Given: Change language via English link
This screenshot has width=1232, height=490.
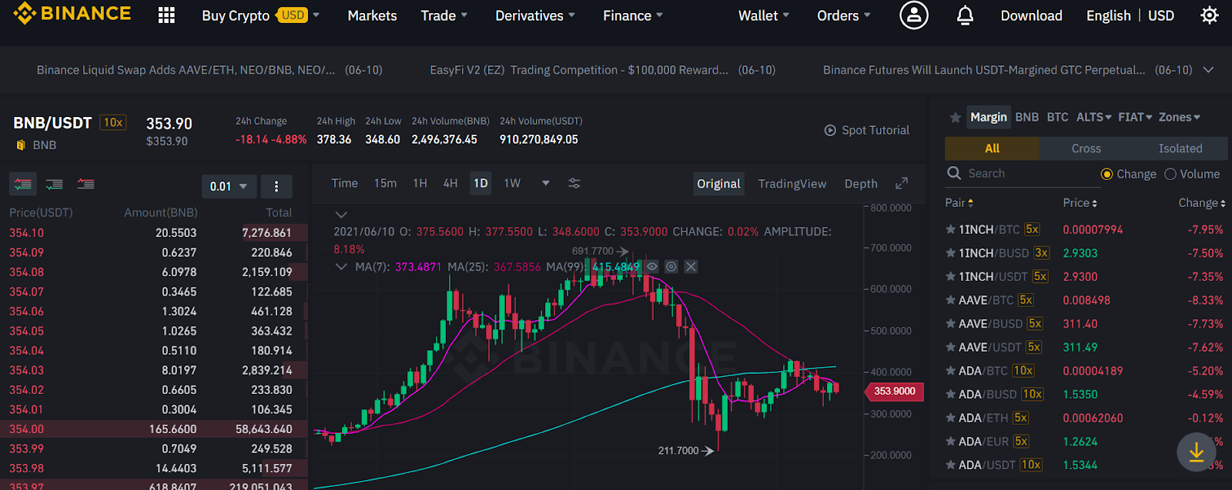Looking at the screenshot, I should click(1108, 15).
